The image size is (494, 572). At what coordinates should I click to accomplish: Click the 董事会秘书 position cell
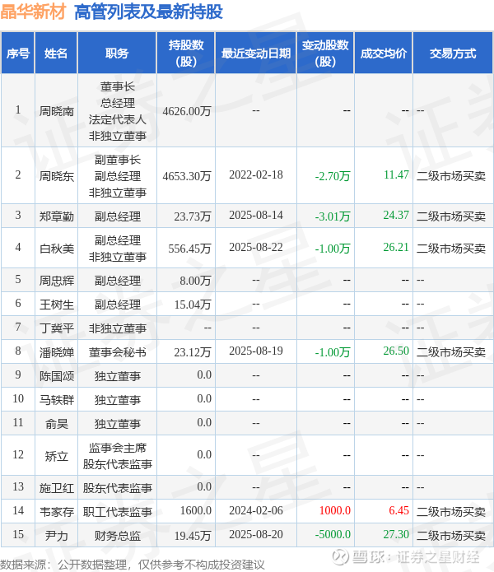coord(117,352)
